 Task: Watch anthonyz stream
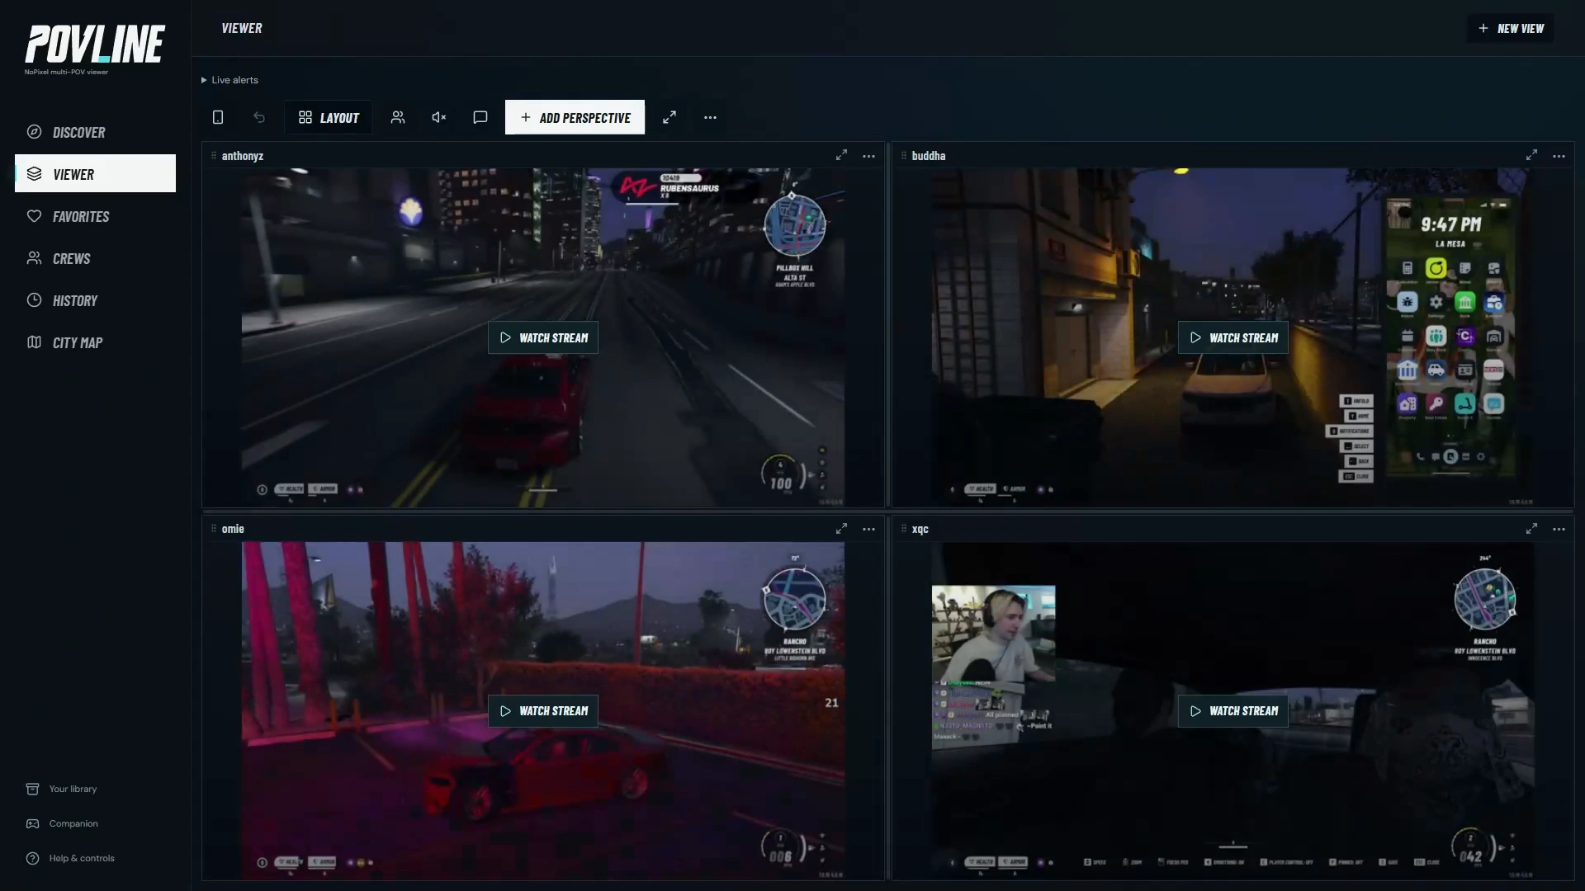pyautogui.click(x=543, y=337)
